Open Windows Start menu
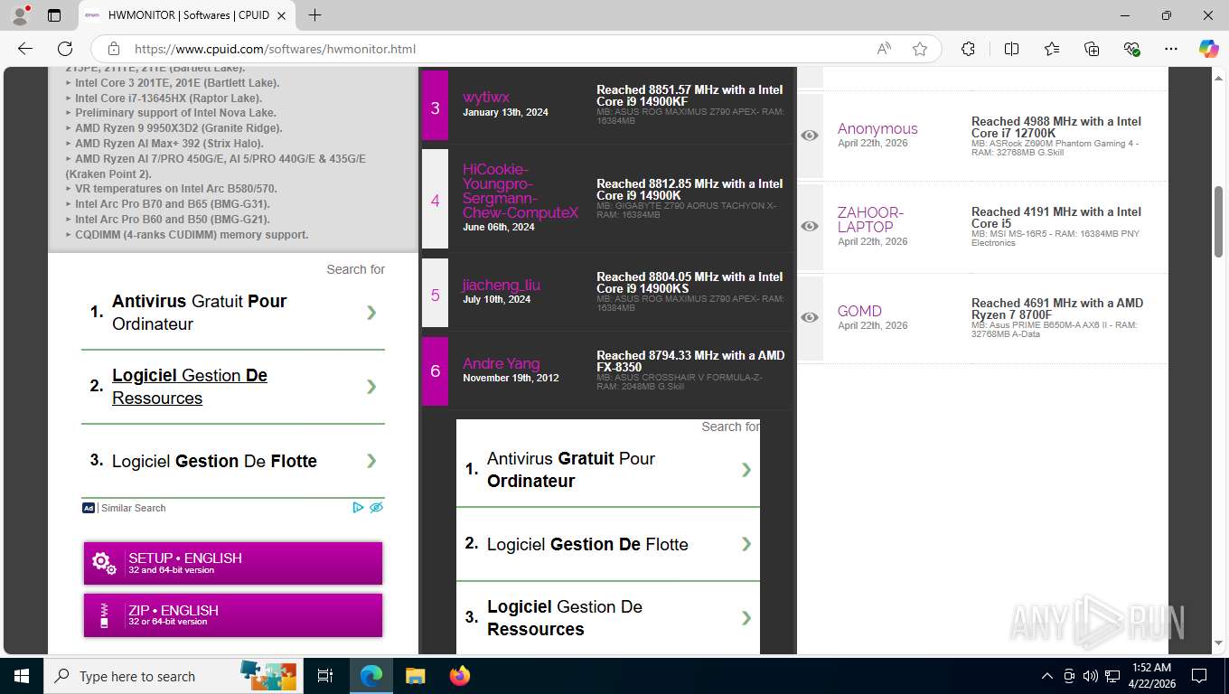1229x694 pixels. (x=21, y=676)
